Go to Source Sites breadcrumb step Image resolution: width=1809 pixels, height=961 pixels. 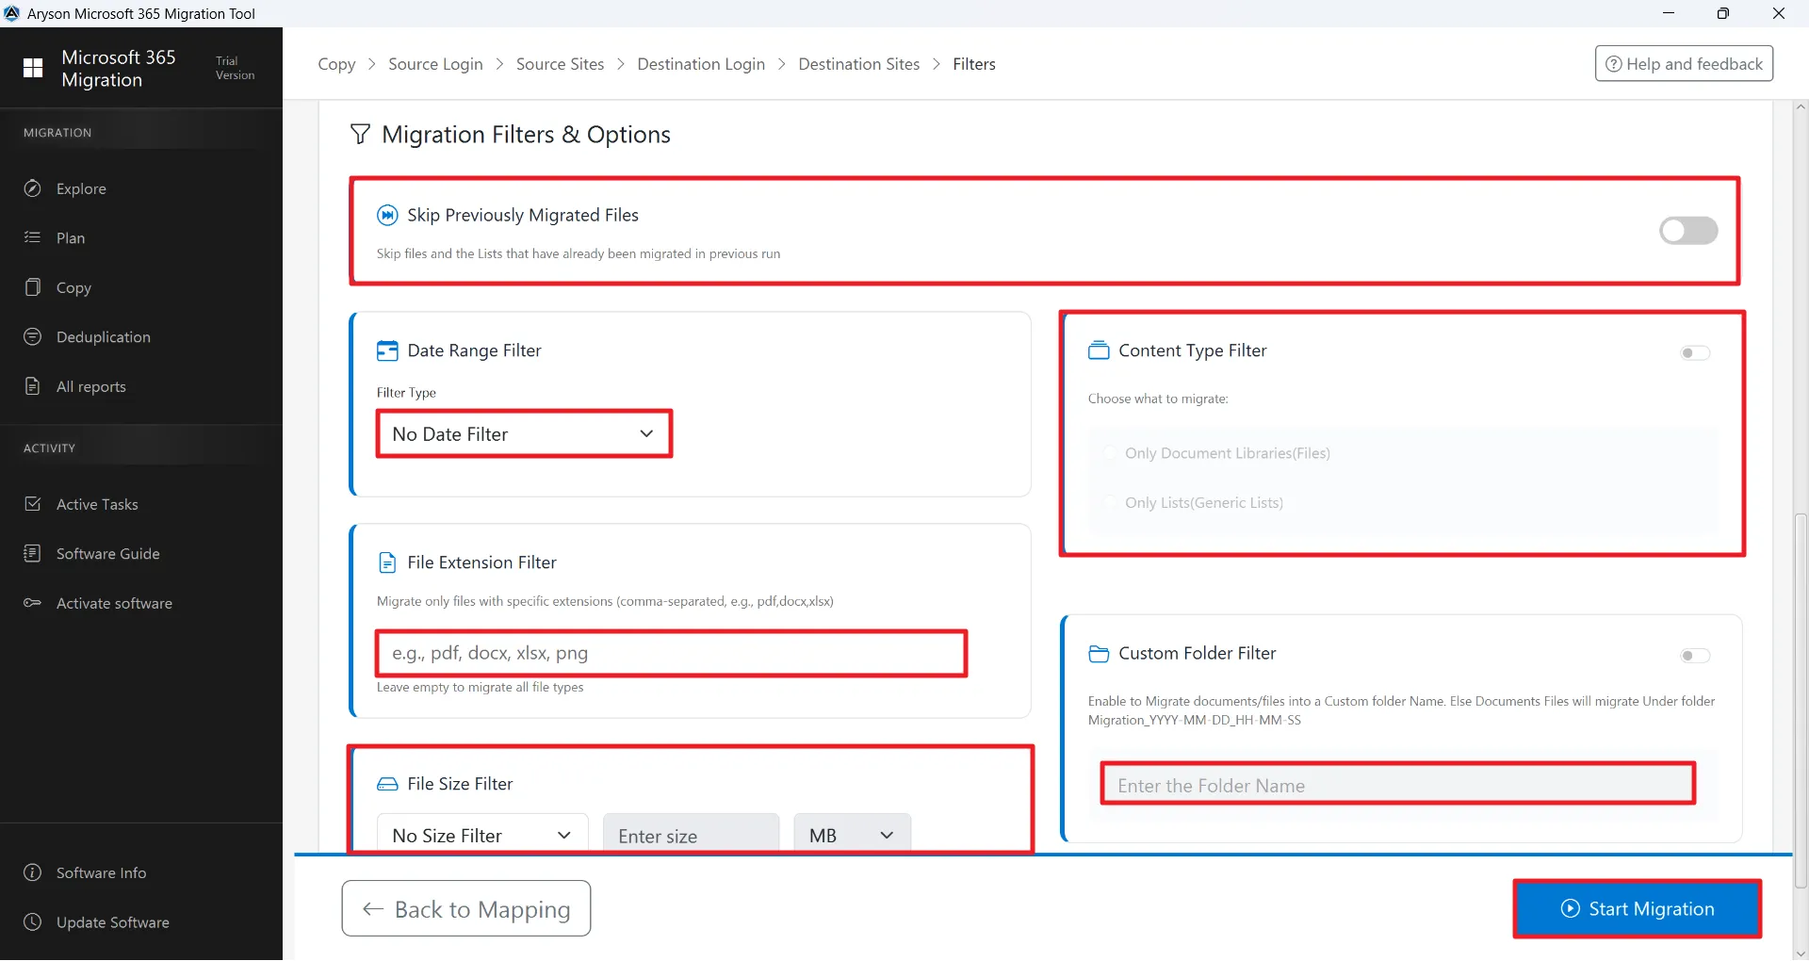(x=560, y=64)
